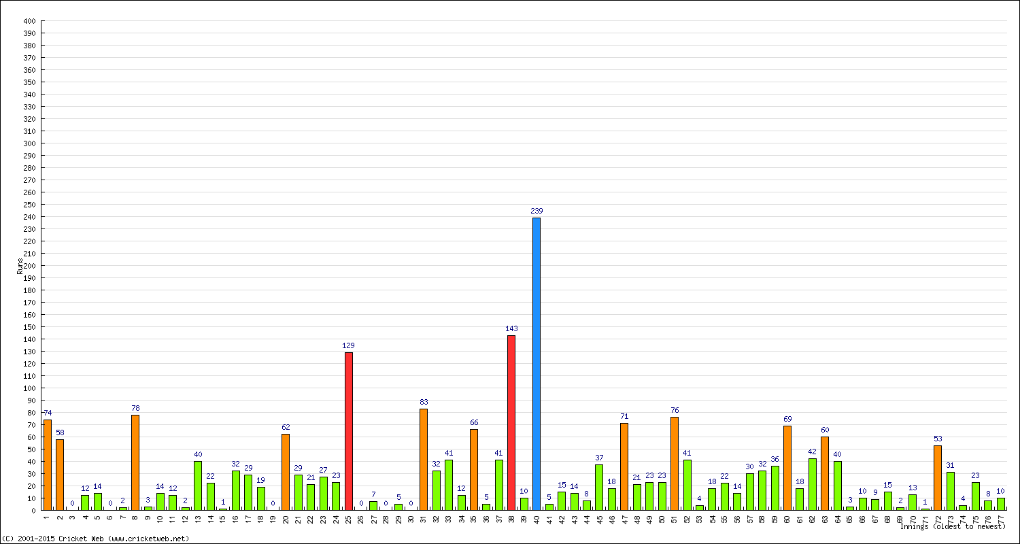
Task: Click the green 40-run bar at innings 13
Action: pyautogui.click(x=198, y=486)
